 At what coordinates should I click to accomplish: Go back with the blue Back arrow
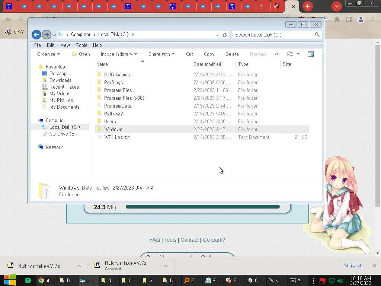pos(36,35)
